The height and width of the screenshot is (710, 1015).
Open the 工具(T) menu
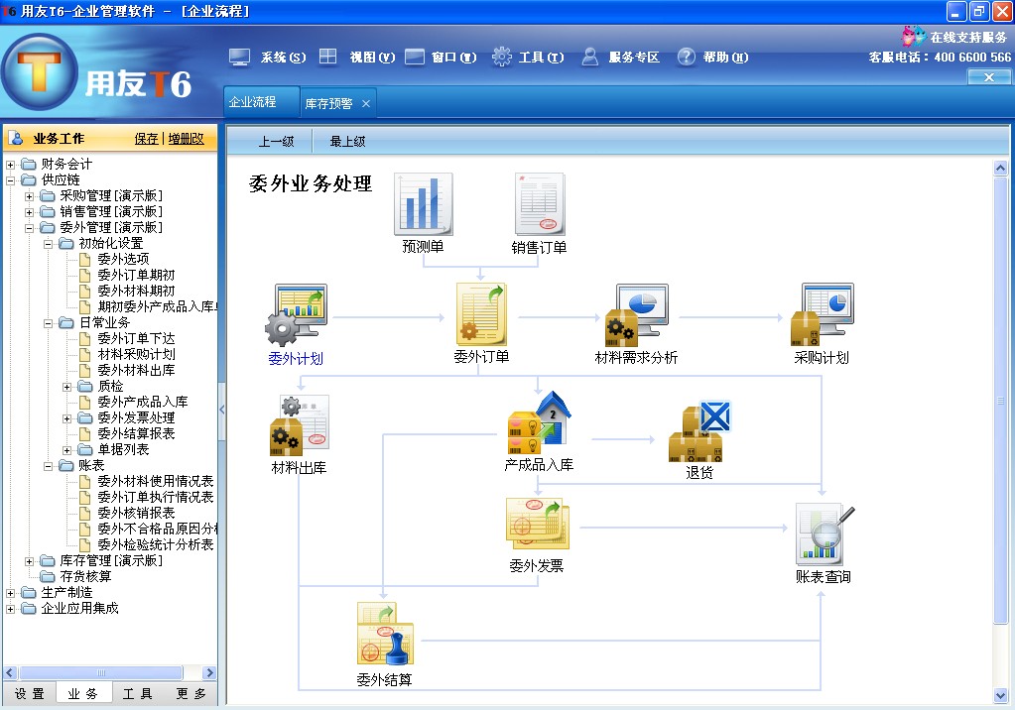point(541,57)
